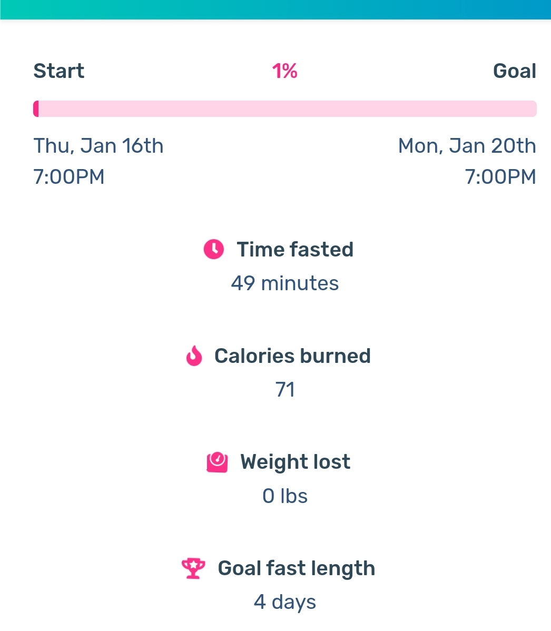Click the Thu, Jan 16th start date
Image resolution: width=551 pixels, height=631 pixels.
point(99,146)
